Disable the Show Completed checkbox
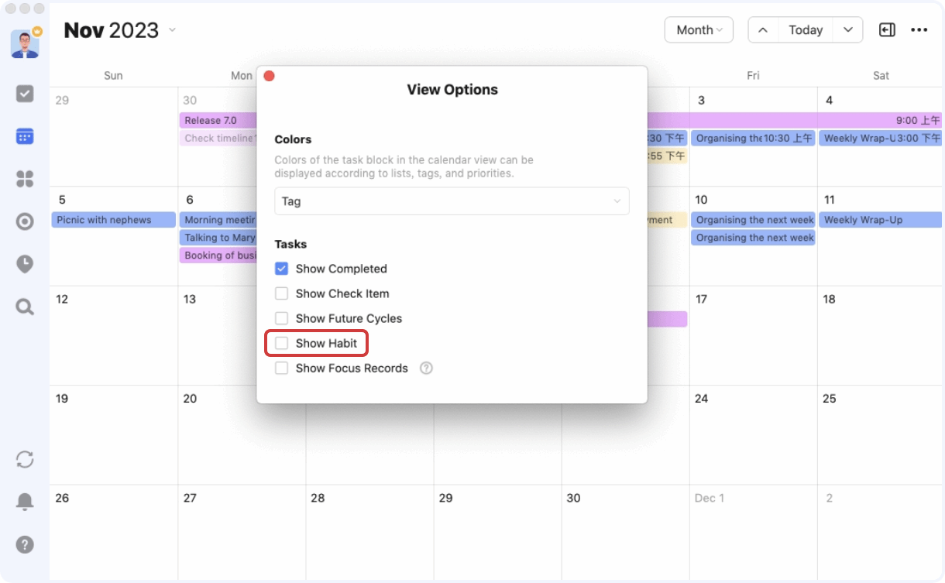Viewport: 945px width, 583px height. tap(281, 269)
